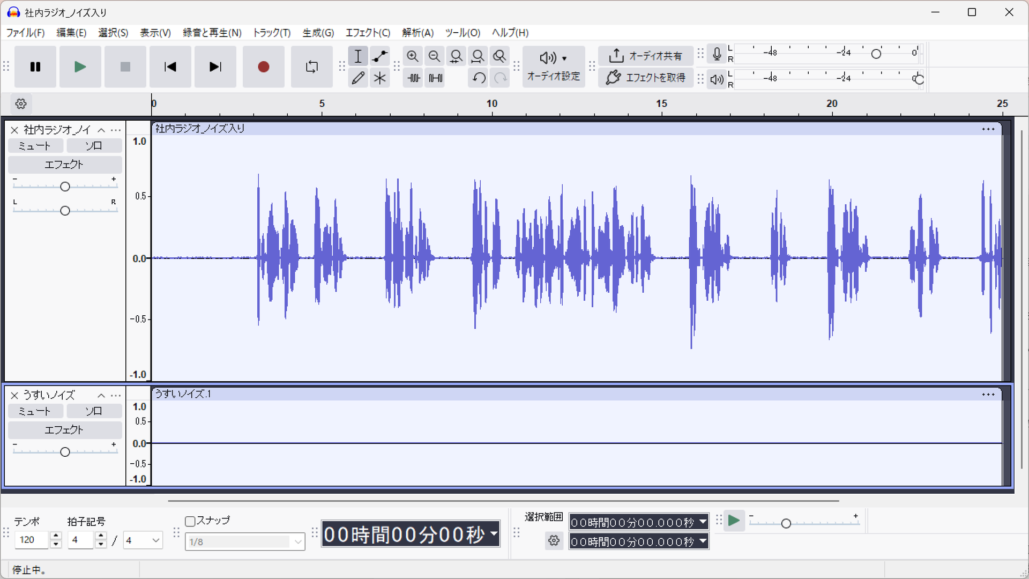The width and height of the screenshot is (1029, 579).
Task: Start playback with the green Play button
Action: [x=80, y=67]
